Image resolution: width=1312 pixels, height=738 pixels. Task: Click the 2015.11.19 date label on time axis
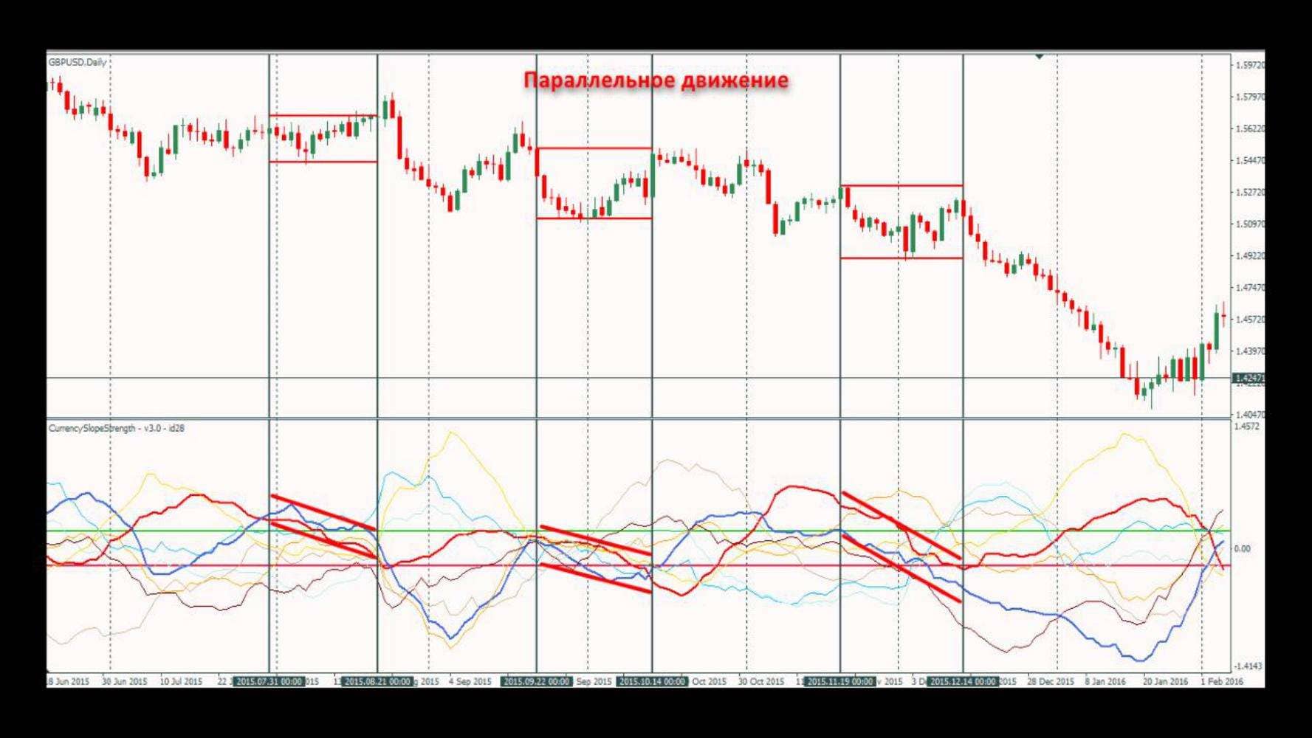coord(840,681)
